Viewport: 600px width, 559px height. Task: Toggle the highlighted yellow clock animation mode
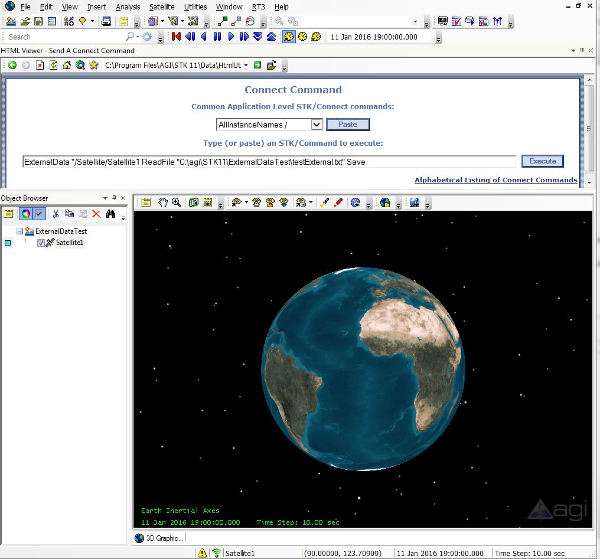pyautogui.click(x=289, y=37)
